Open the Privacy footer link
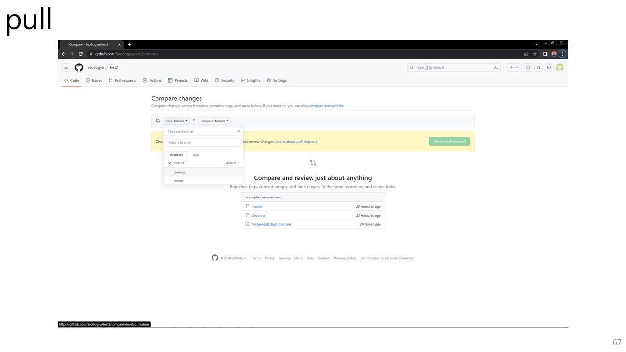626x352 pixels. click(269, 258)
